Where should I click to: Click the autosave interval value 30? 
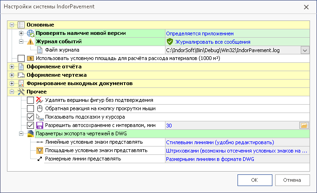pos(169,126)
